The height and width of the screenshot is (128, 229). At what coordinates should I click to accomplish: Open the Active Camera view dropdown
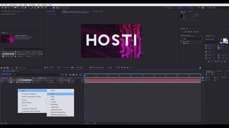point(101,68)
